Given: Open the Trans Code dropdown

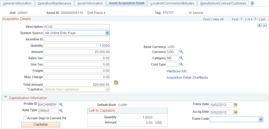Looking at the screenshot, I should click(x=261, y=119).
